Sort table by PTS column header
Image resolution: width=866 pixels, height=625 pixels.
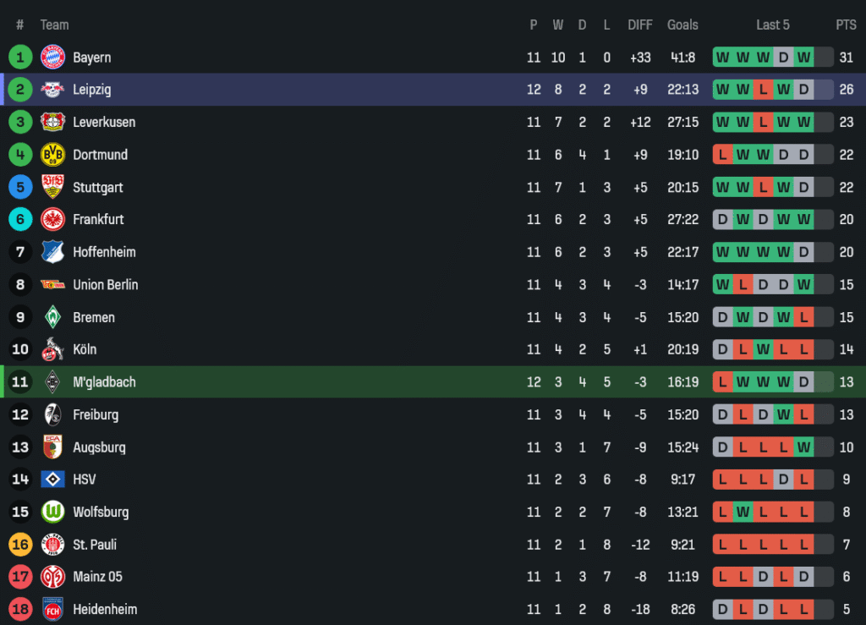coord(846,25)
